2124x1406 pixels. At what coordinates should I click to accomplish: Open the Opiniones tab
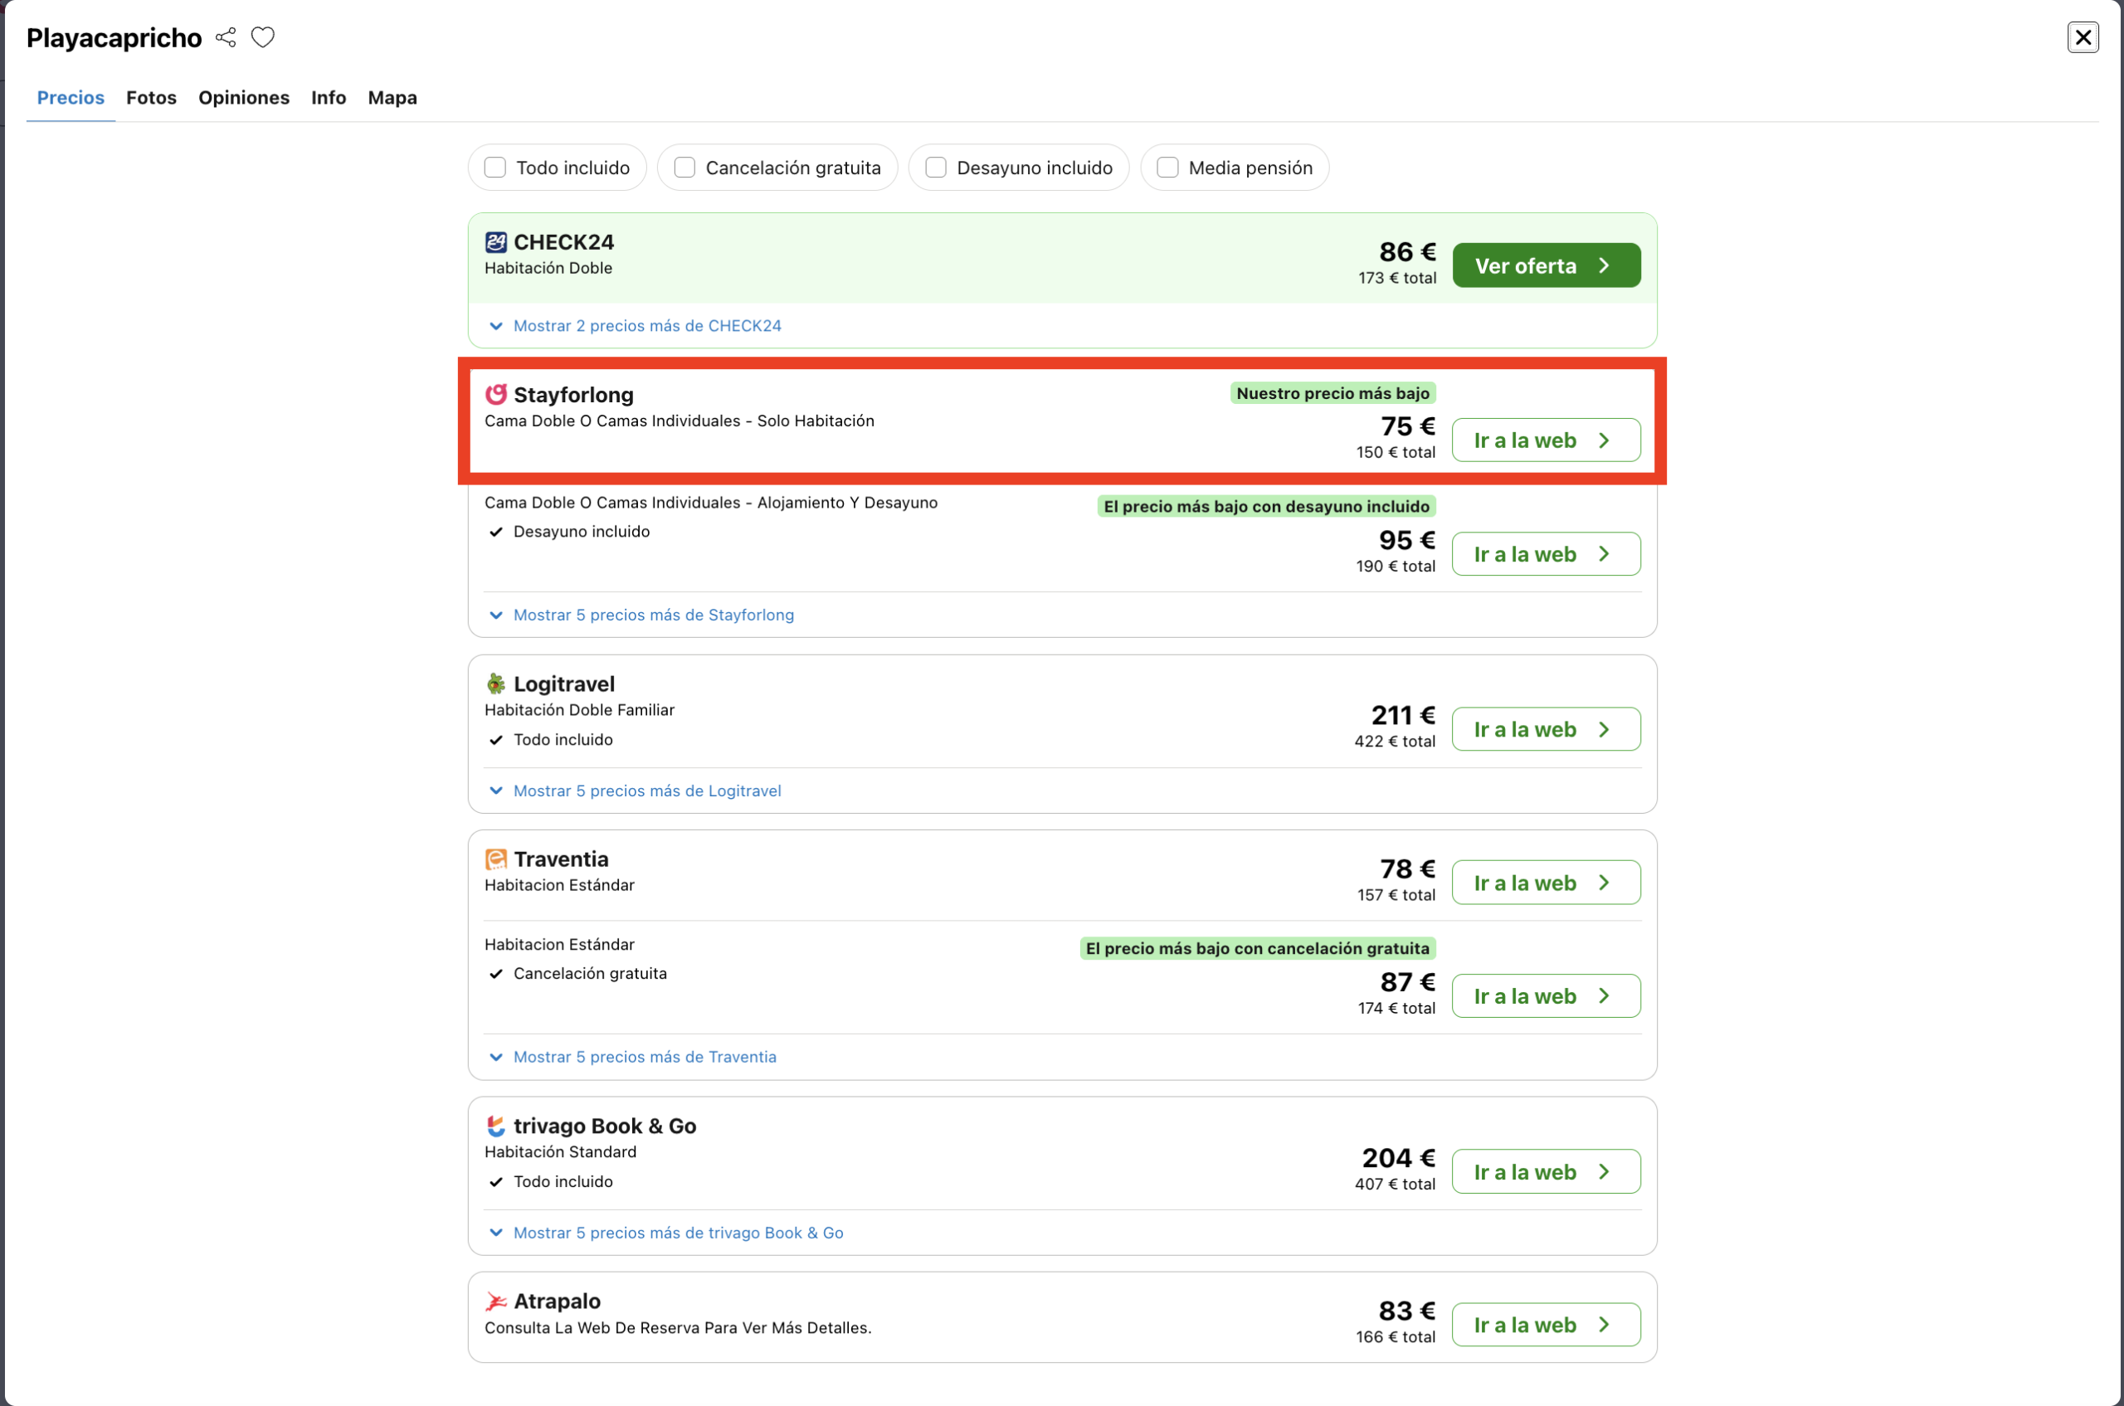pos(244,98)
